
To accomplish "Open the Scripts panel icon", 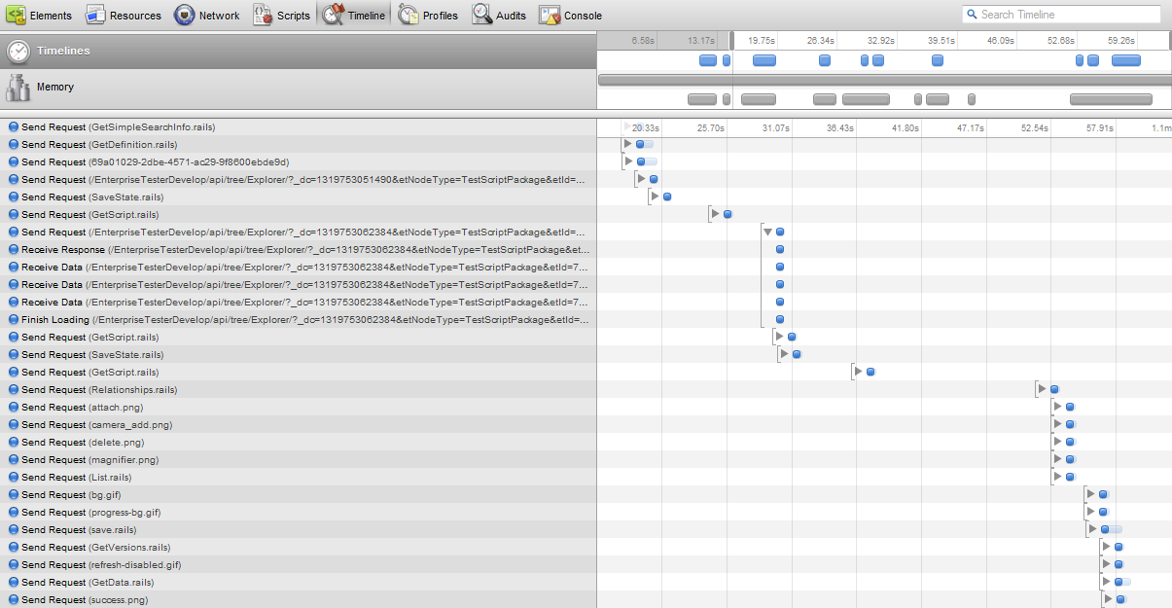I will click(263, 15).
